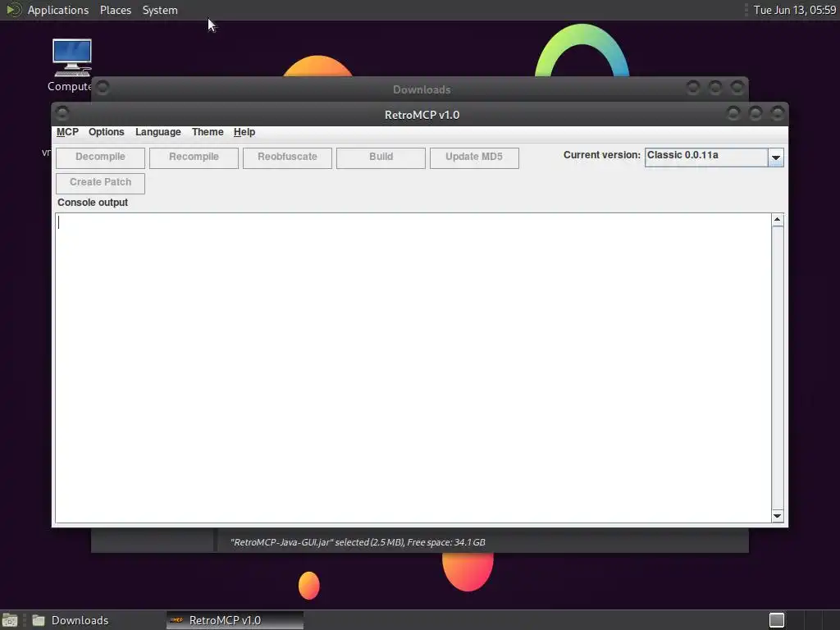Click the Recompile button

coord(194,157)
